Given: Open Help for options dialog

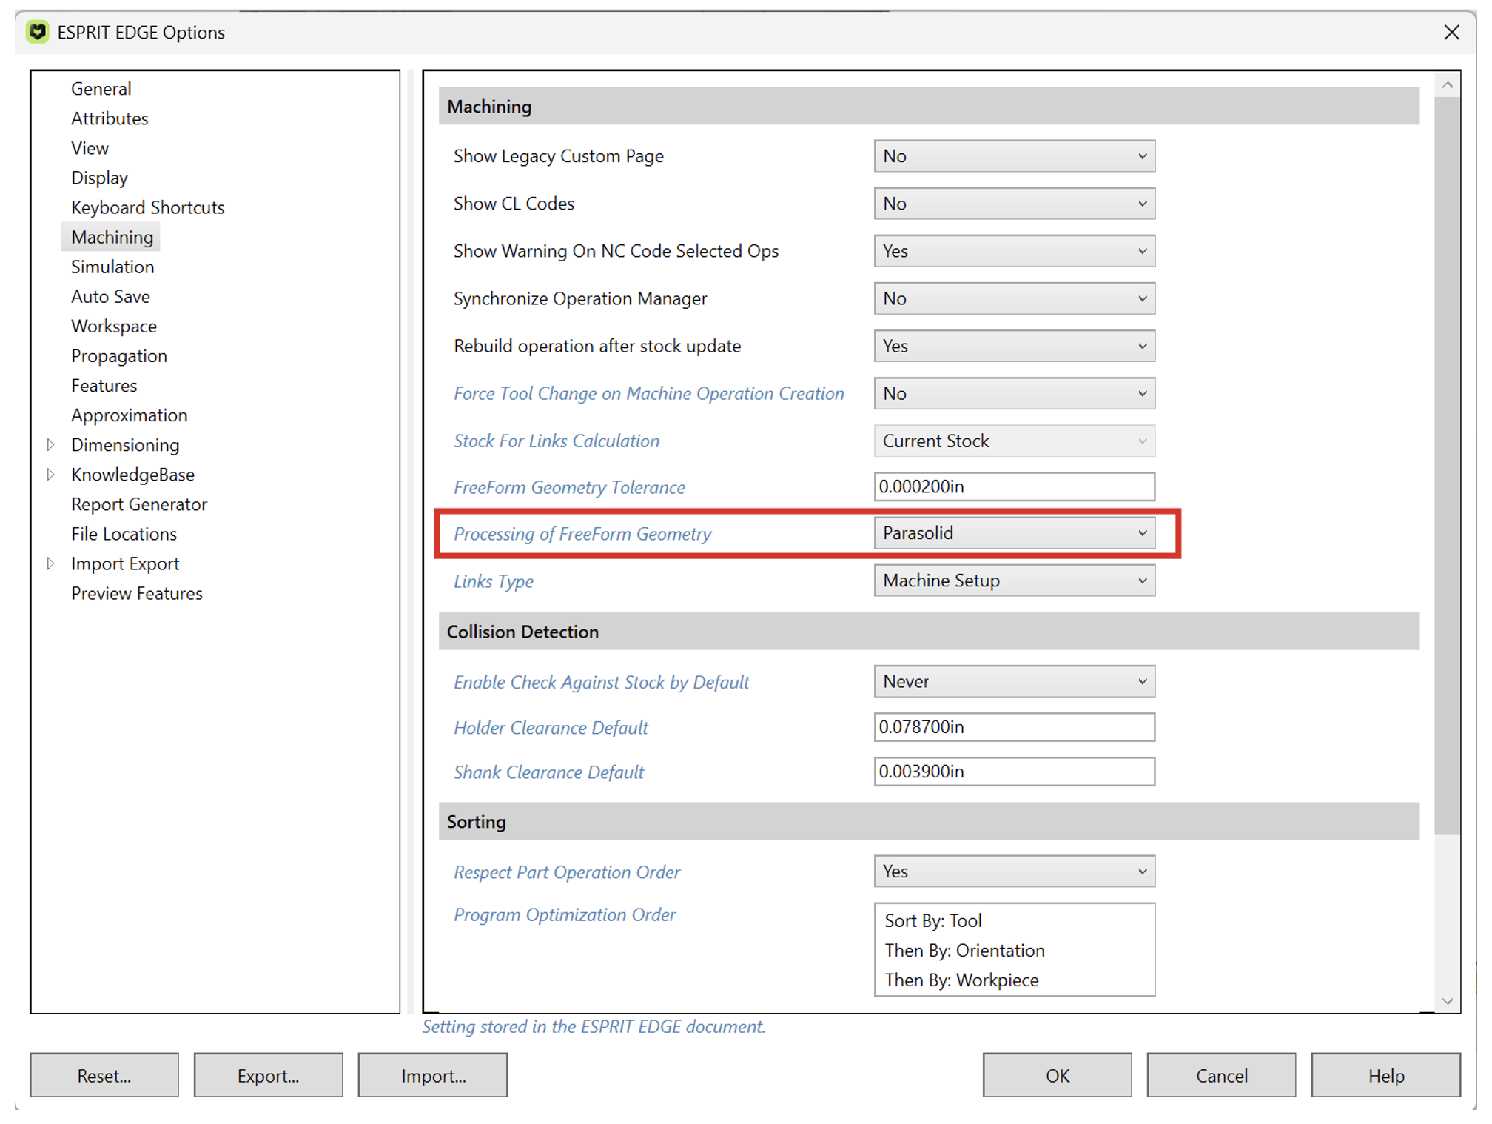Looking at the screenshot, I should (x=1385, y=1075).
